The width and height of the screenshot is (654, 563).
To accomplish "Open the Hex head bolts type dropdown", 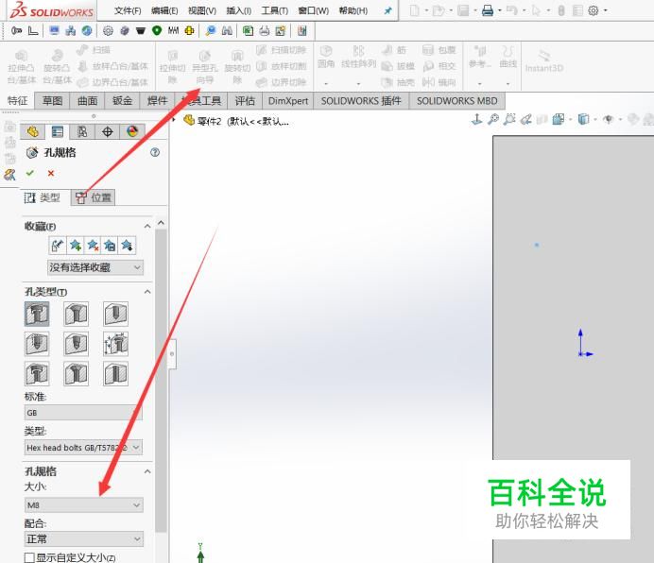I will (x=83, y=448).
